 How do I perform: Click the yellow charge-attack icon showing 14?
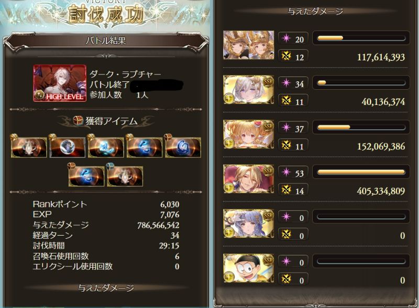coord(286,190)
